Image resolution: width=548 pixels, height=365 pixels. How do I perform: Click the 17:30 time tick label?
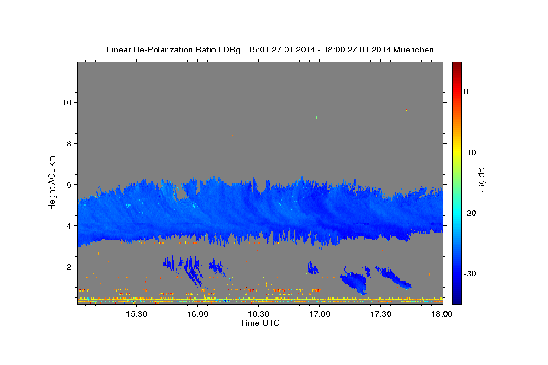point(381,314)
